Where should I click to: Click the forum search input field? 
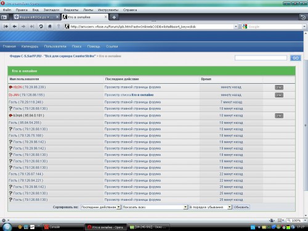coord(261,58)
